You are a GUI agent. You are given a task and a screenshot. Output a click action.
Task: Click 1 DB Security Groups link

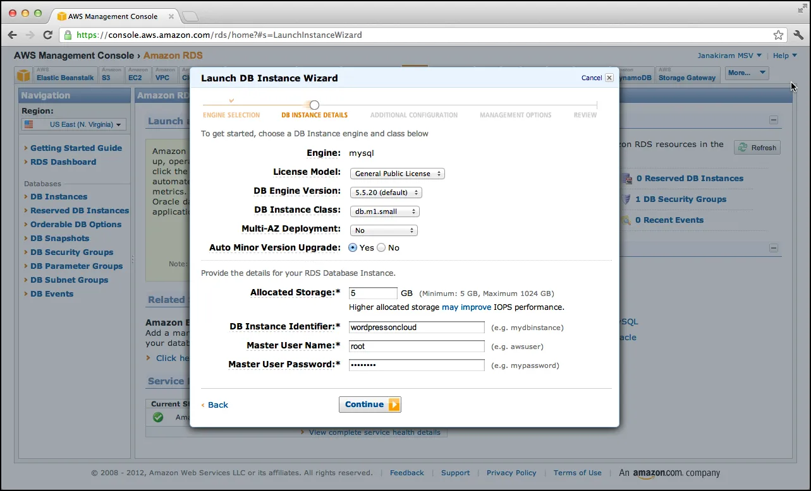pos(681,199)
